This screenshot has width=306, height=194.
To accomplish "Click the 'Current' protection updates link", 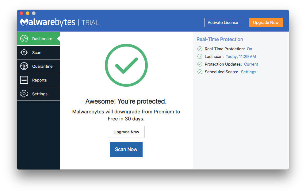I will (x=251, y=64).
